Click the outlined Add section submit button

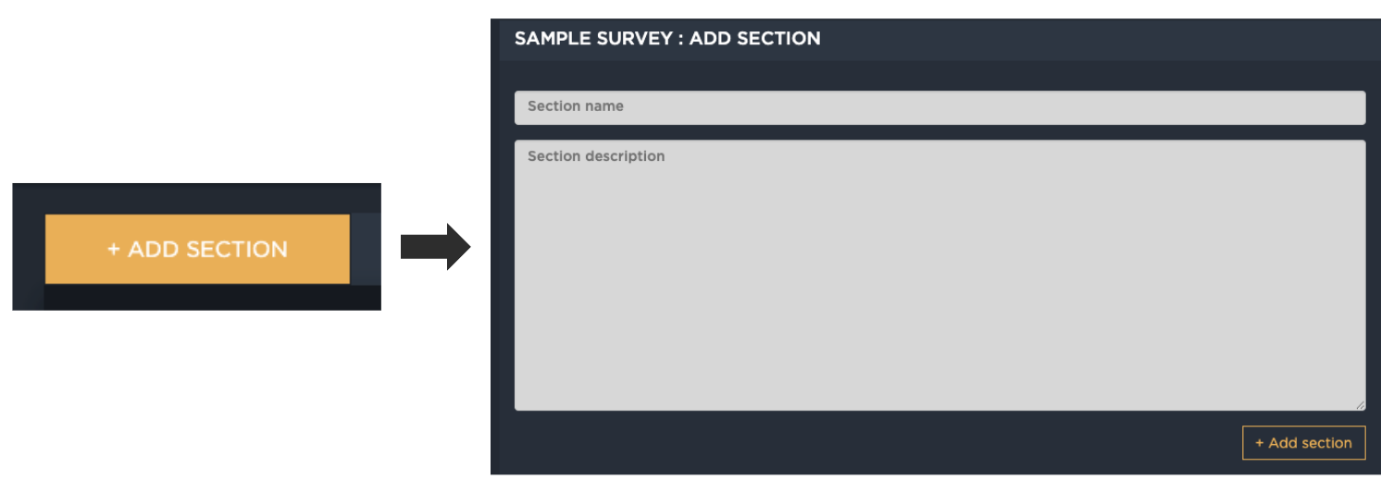coord(1303,443)
